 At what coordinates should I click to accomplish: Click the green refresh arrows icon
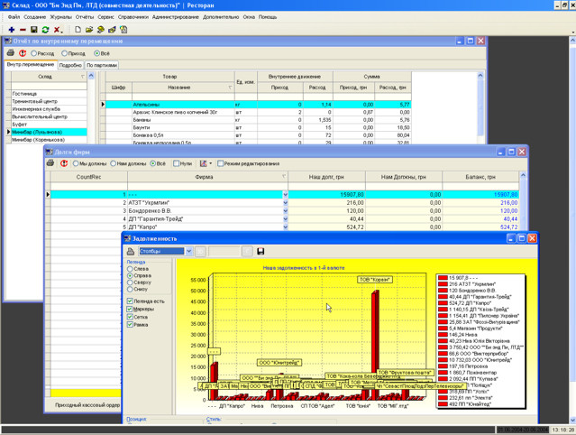point(45,30)
